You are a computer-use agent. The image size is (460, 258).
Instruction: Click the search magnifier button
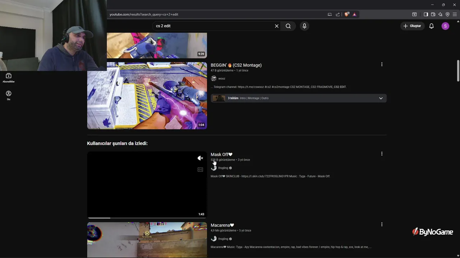288,26
